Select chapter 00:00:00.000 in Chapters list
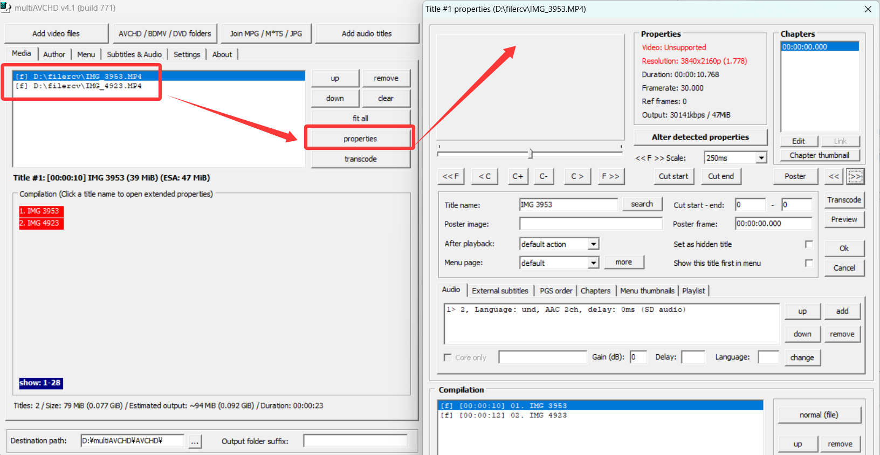This screenshot has width=880, height=455. (820, 47)
